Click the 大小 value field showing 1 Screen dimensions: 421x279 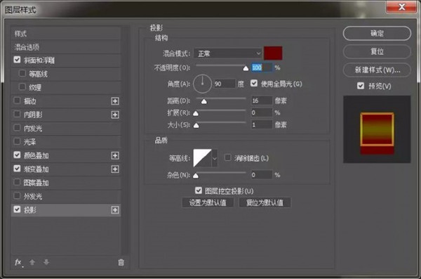click(262, 124)
